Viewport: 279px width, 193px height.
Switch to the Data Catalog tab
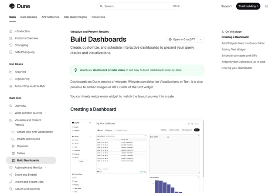click(x=29, y=17)
